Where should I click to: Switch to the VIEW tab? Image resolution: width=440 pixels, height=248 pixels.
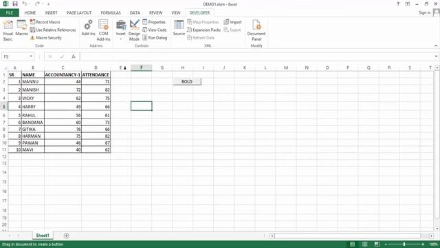(176, 13)
